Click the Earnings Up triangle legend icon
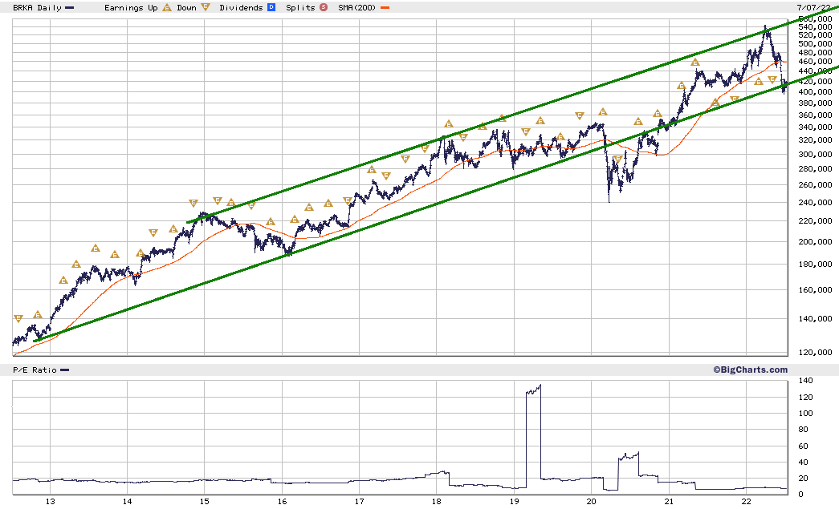This screenshot has height=509, width=839. (x=167, y=7)
